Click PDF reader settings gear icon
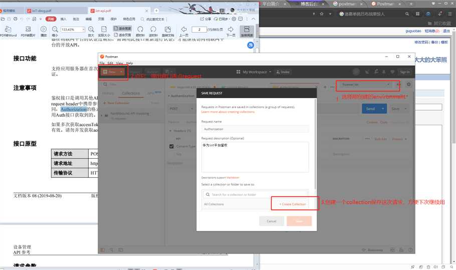The image size is (456, 270). [234, 19]
